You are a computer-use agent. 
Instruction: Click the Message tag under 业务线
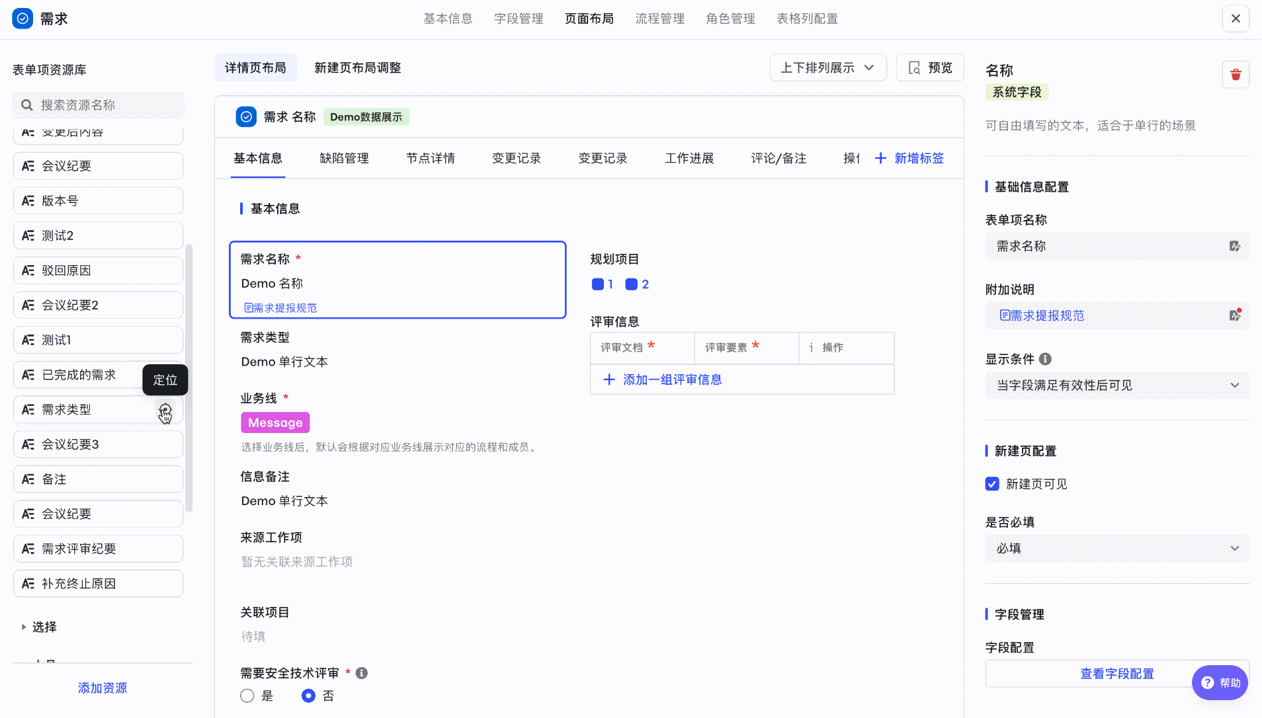(x=275, y=422)
